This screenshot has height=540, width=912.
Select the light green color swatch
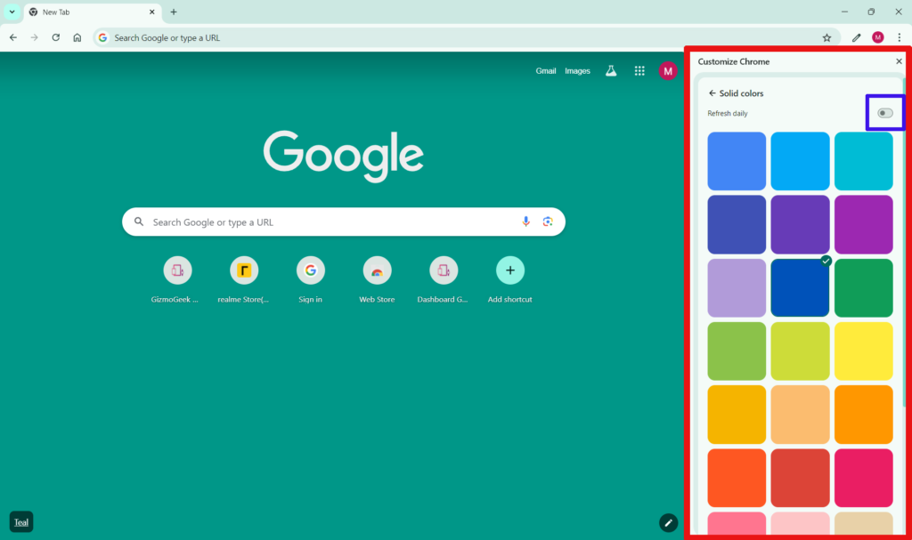coord(737,351)
